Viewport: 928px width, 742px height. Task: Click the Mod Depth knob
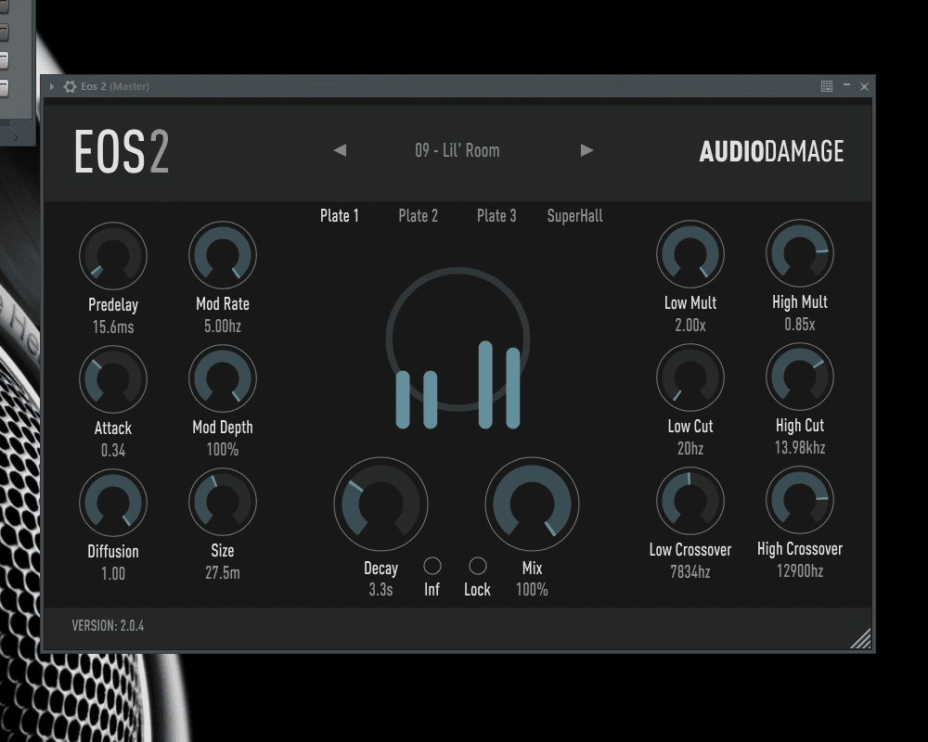click(x=223, y=378)
